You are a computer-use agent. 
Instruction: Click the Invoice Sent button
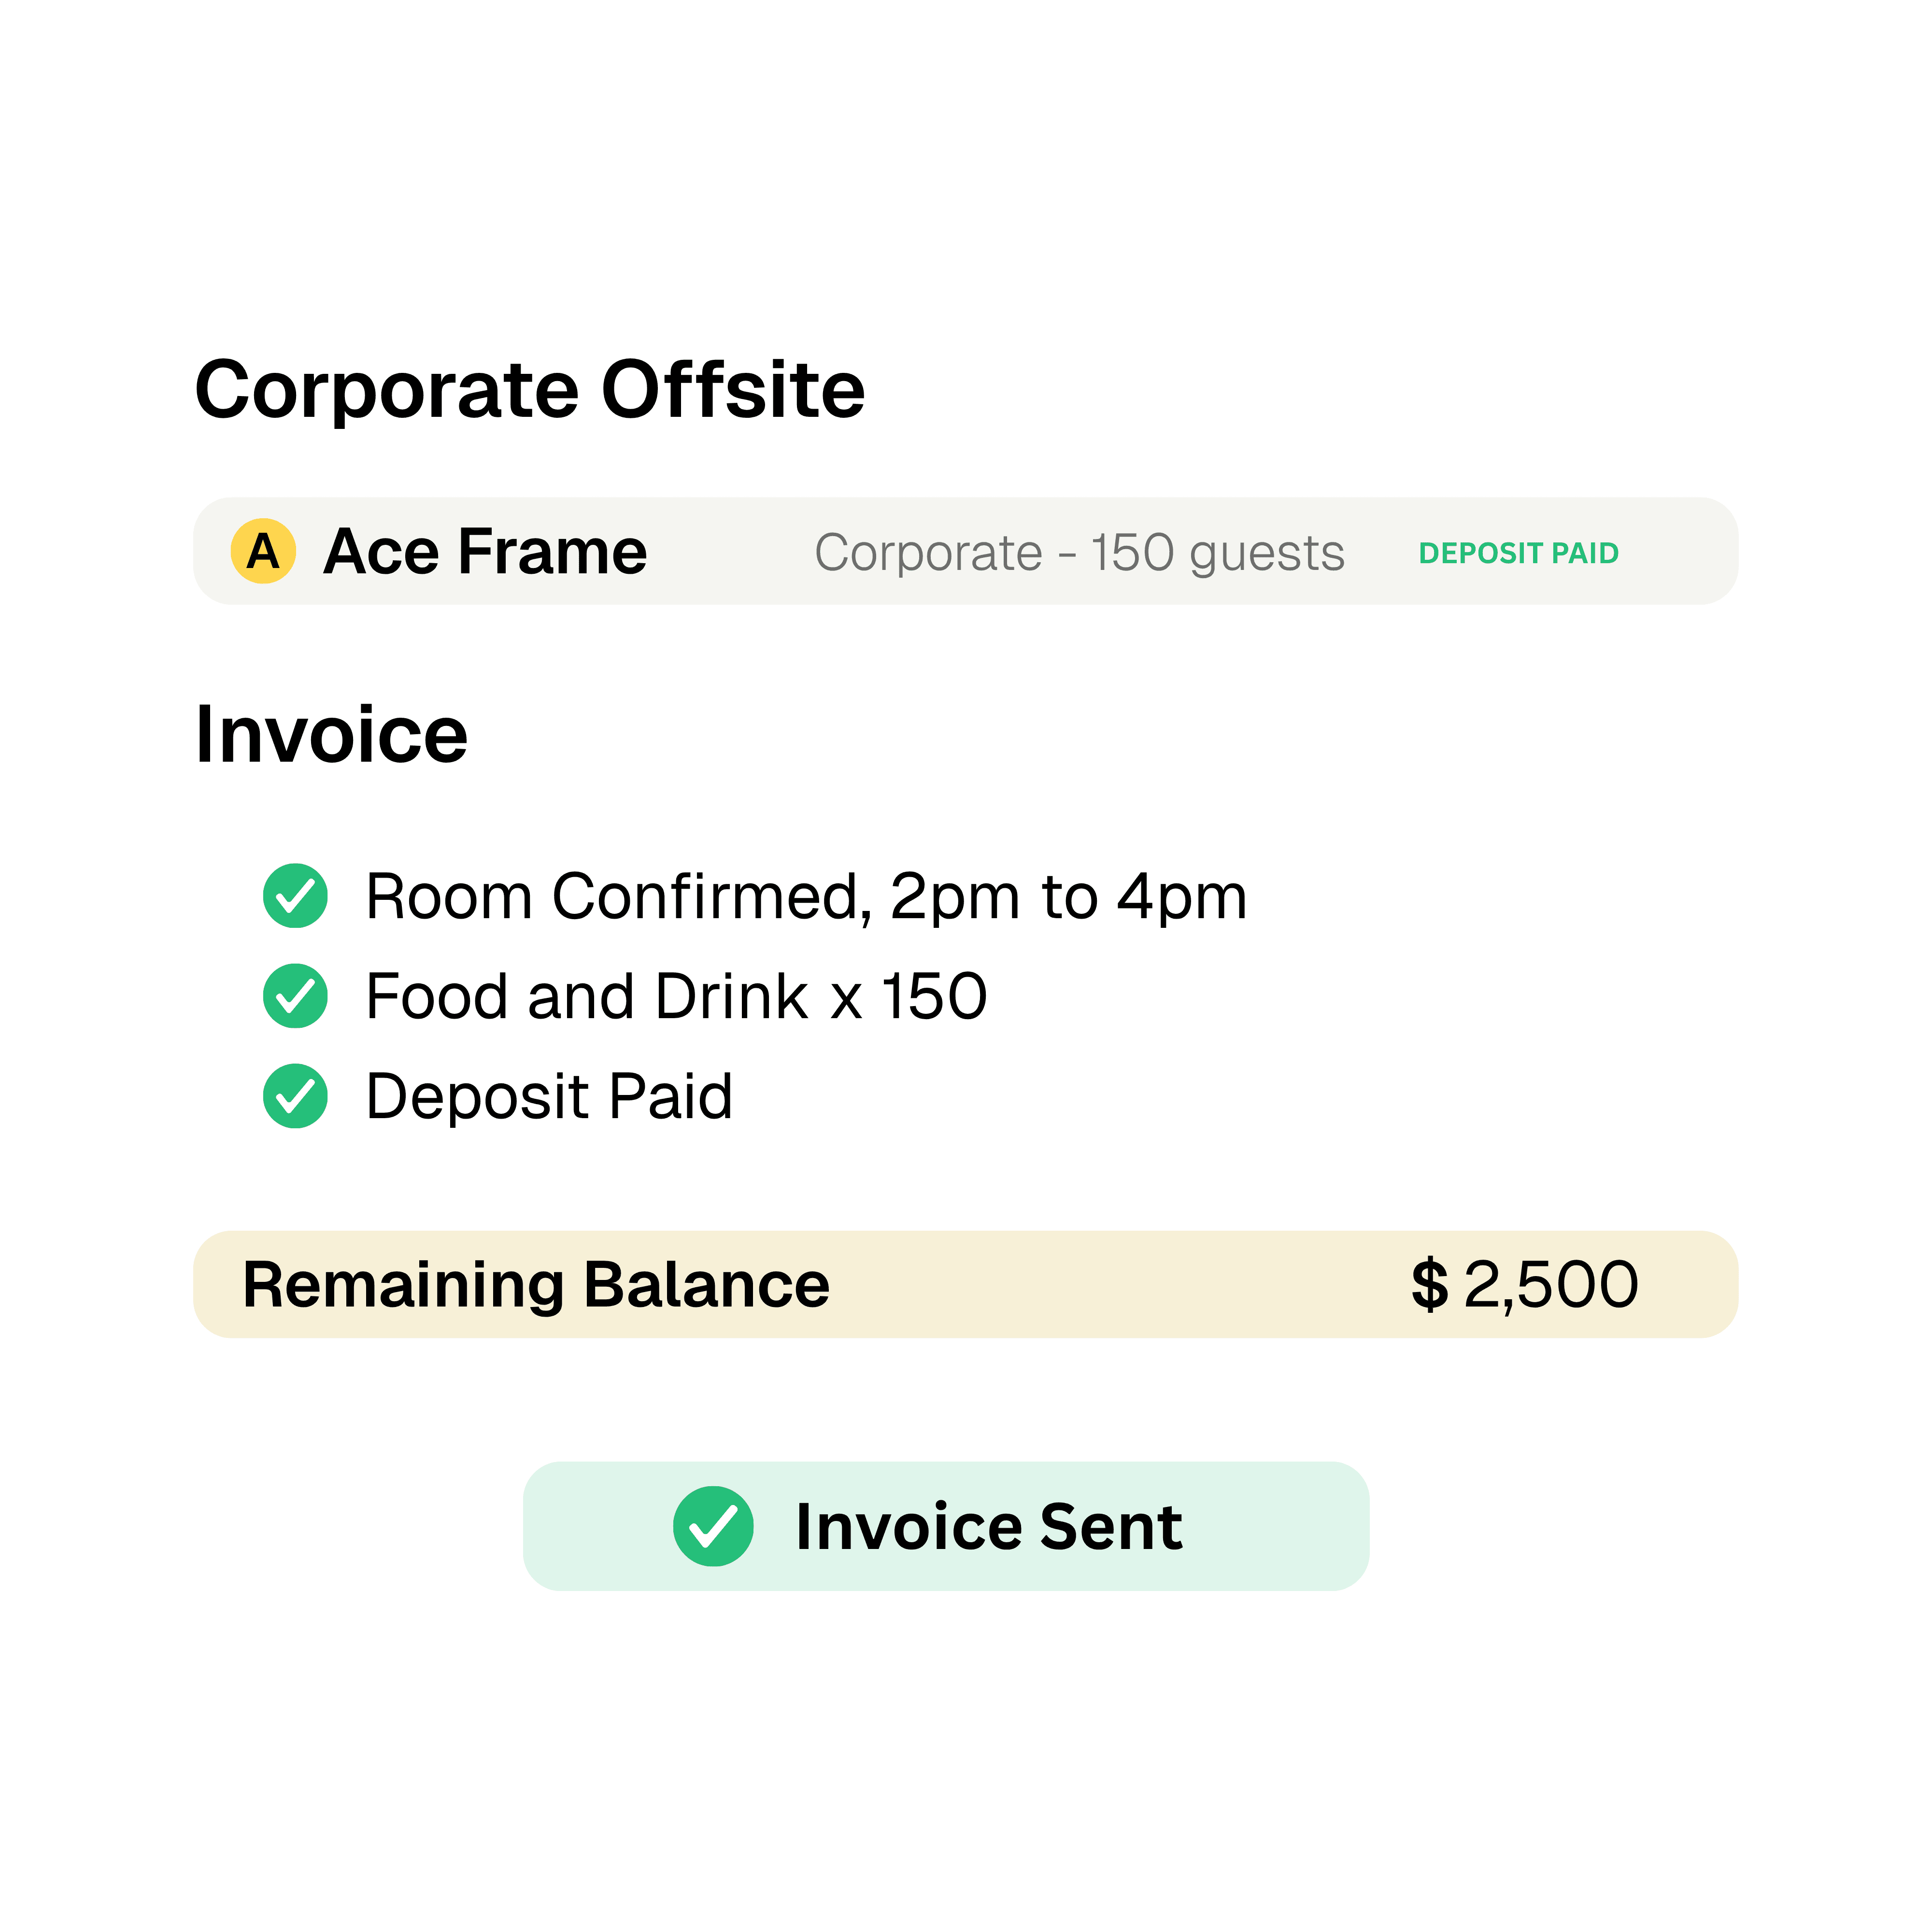pyautogui.click(x=946, y=1526)
